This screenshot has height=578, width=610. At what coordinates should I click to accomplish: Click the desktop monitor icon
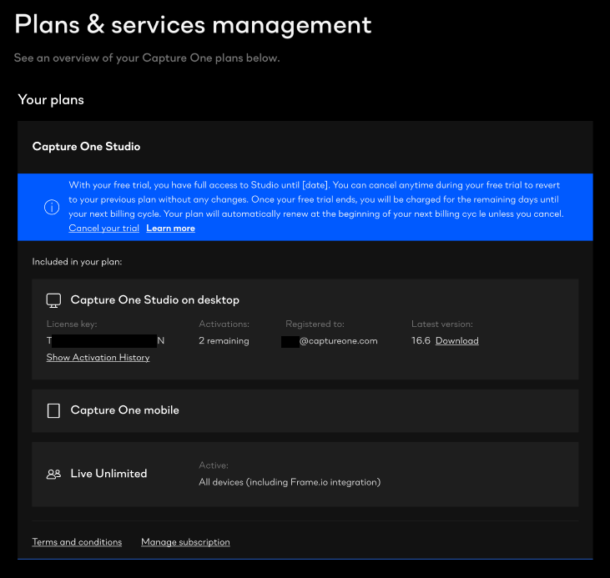pos(53,300)
